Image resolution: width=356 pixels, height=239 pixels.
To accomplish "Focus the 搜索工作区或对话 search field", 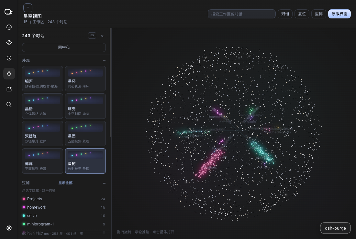I will [241, 14].
